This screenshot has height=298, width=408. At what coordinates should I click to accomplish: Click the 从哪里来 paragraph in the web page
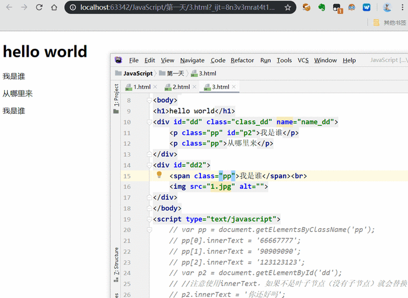pos(18,94)
